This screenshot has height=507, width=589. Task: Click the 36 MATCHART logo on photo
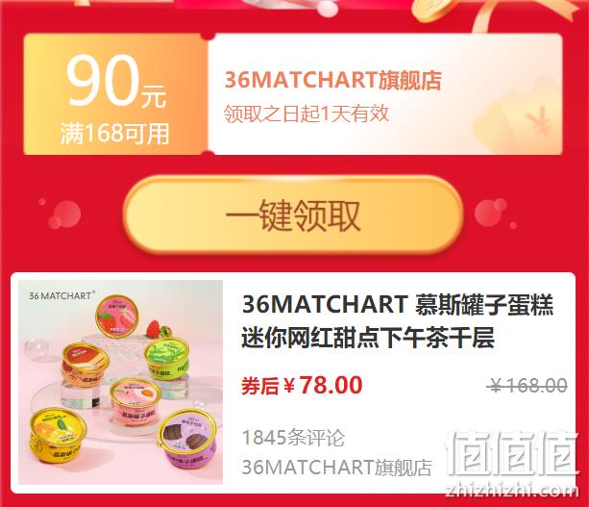pos(62,295)
